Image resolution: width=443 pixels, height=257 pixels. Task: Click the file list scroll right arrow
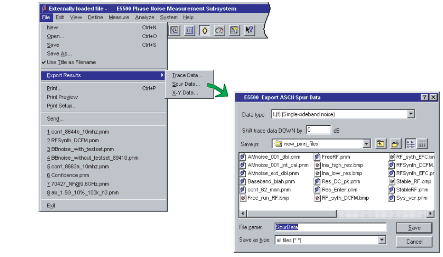[430, 213]
